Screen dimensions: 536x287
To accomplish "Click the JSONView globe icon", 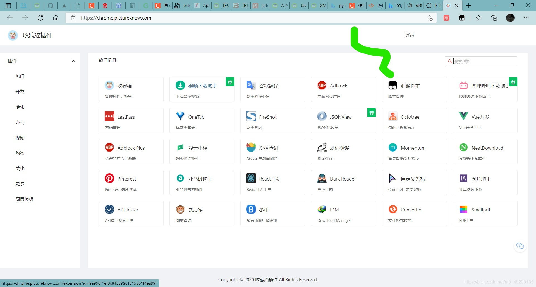I will (x=322, y=116).
